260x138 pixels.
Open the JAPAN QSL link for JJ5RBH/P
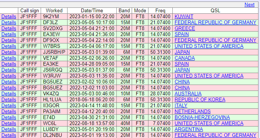click(182, 52)
